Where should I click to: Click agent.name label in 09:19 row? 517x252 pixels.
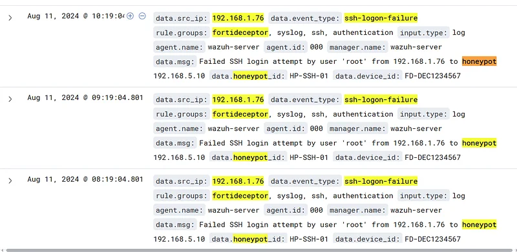click(x=180, y=129)
